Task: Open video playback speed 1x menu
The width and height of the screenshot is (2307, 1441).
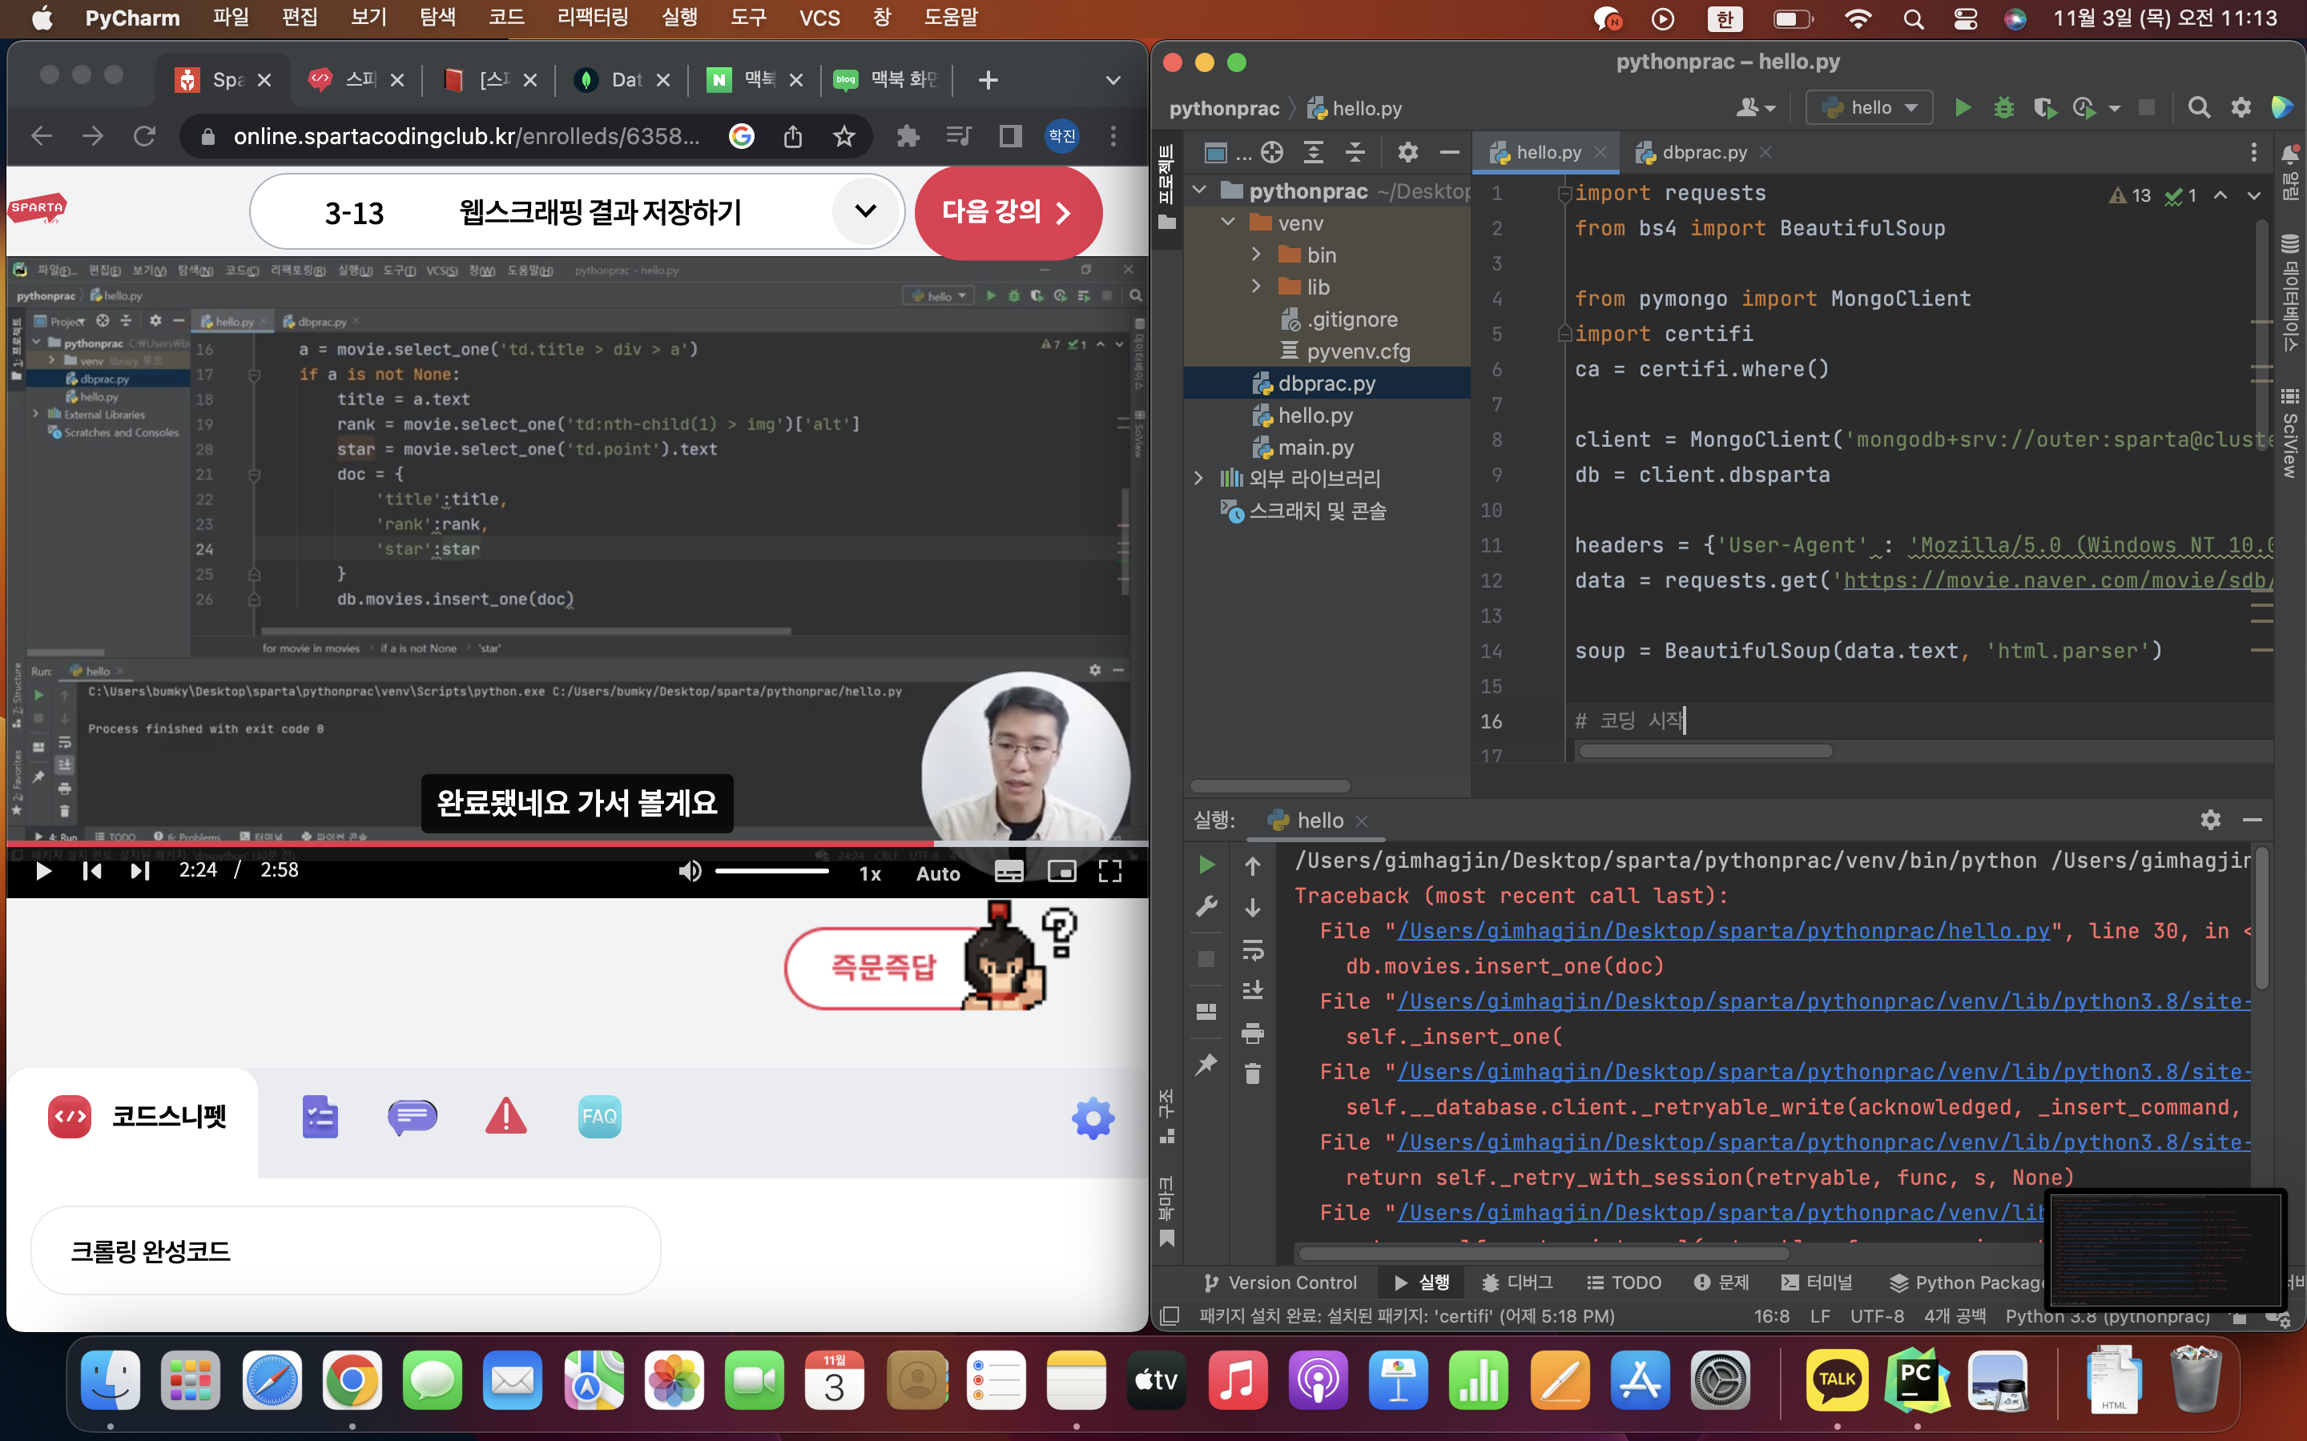Action: point(871,873)
